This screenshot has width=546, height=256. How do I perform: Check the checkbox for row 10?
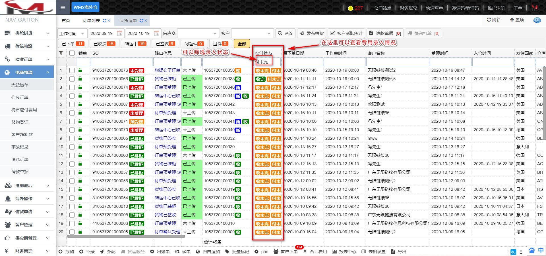(x=72, y=147)
